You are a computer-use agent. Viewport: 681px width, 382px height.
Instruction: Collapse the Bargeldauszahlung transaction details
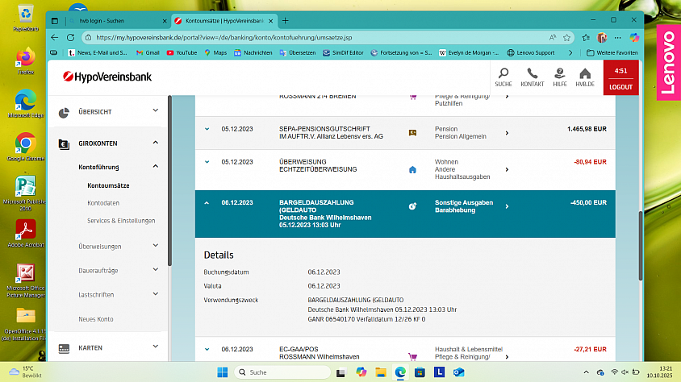click(x=207, y=203)
